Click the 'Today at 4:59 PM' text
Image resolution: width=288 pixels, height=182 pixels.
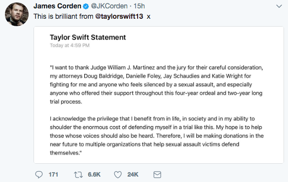(70, 45)
